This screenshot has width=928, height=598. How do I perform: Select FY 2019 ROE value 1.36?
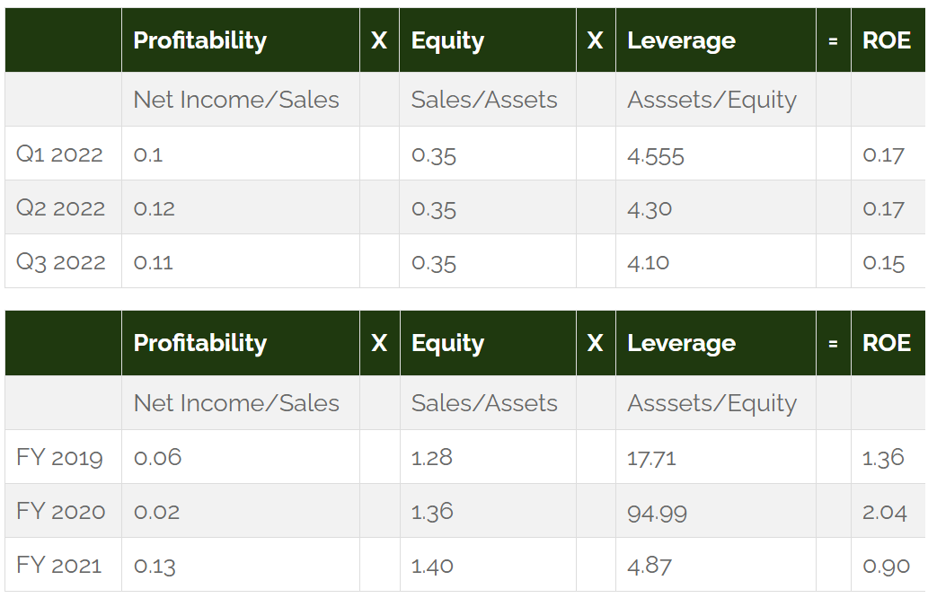[x=883, y=457]
